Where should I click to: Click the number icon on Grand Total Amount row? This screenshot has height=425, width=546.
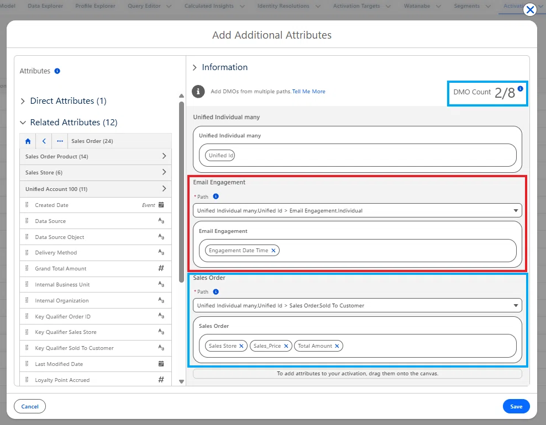click(161, 268)
